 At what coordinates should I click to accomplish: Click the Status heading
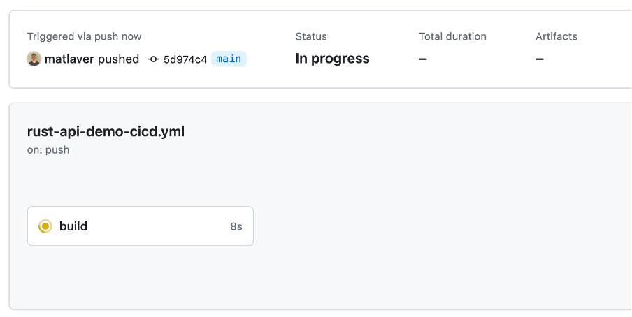tap(311, 36)
